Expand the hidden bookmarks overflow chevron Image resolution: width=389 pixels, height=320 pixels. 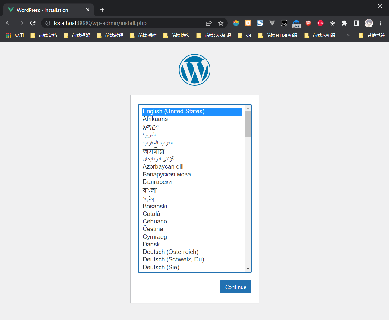[348, 35]
